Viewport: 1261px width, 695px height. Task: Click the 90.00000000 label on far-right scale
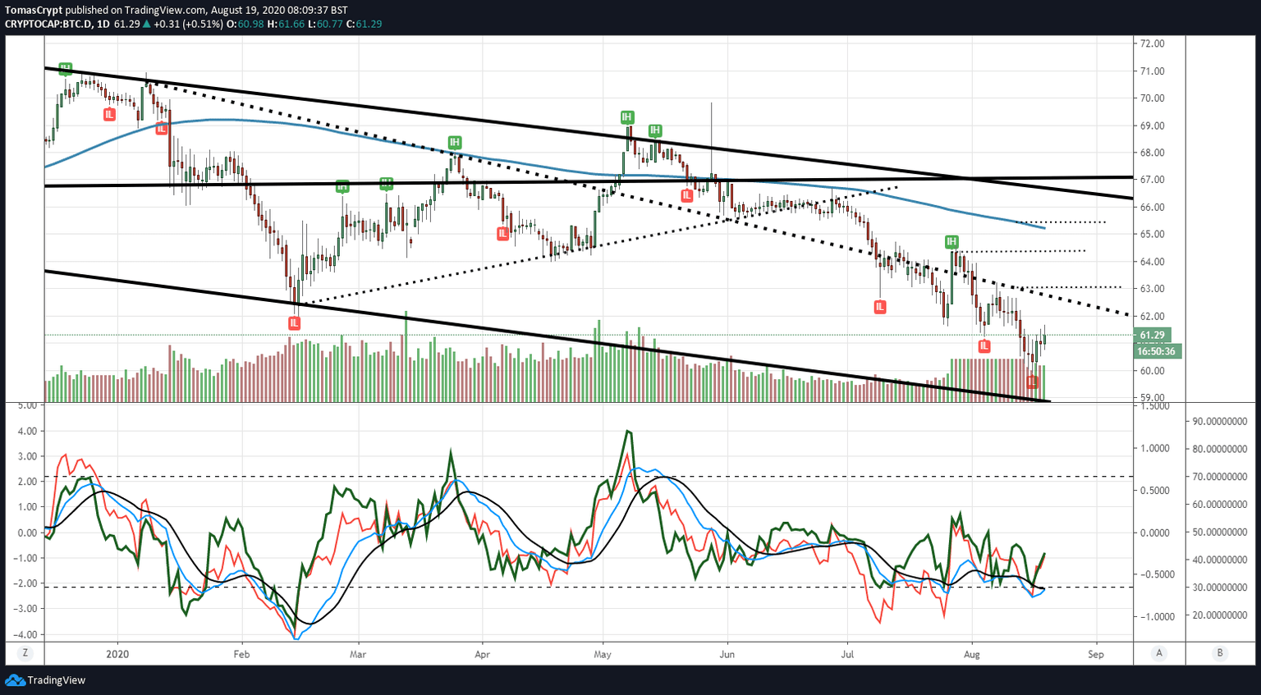(x=1220, y=422)
